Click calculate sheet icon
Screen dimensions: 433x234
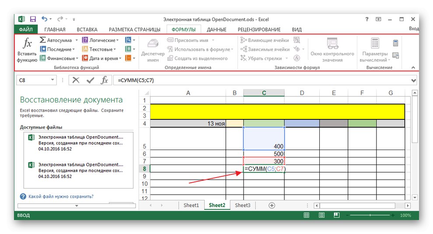(395, 56)
